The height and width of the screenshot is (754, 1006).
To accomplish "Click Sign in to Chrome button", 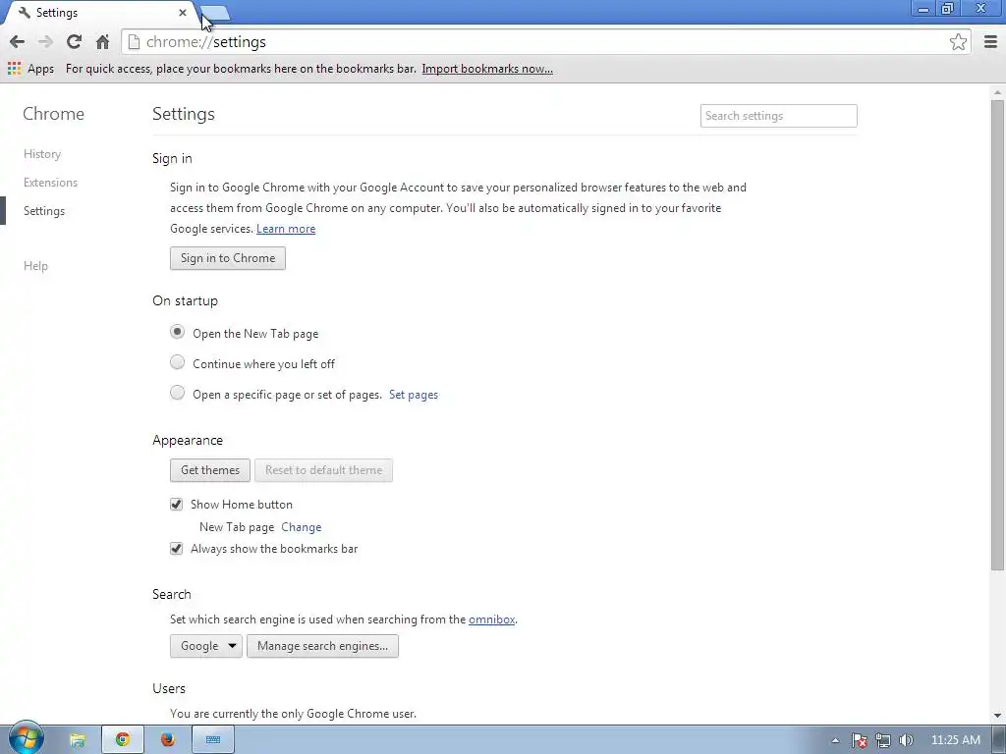I will [228, 258].
